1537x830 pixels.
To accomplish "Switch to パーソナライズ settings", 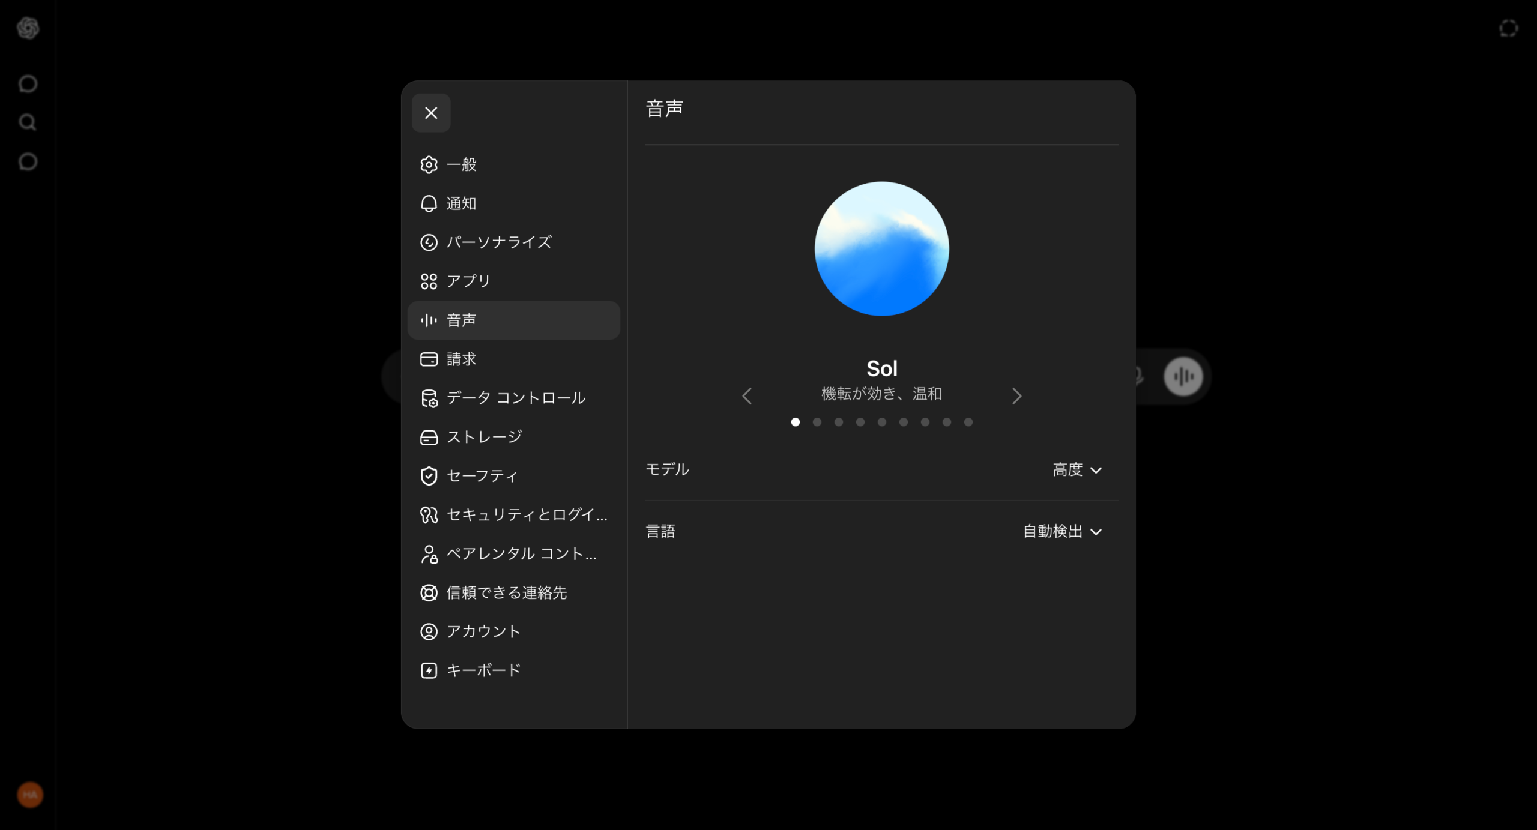I will point(514,242).
